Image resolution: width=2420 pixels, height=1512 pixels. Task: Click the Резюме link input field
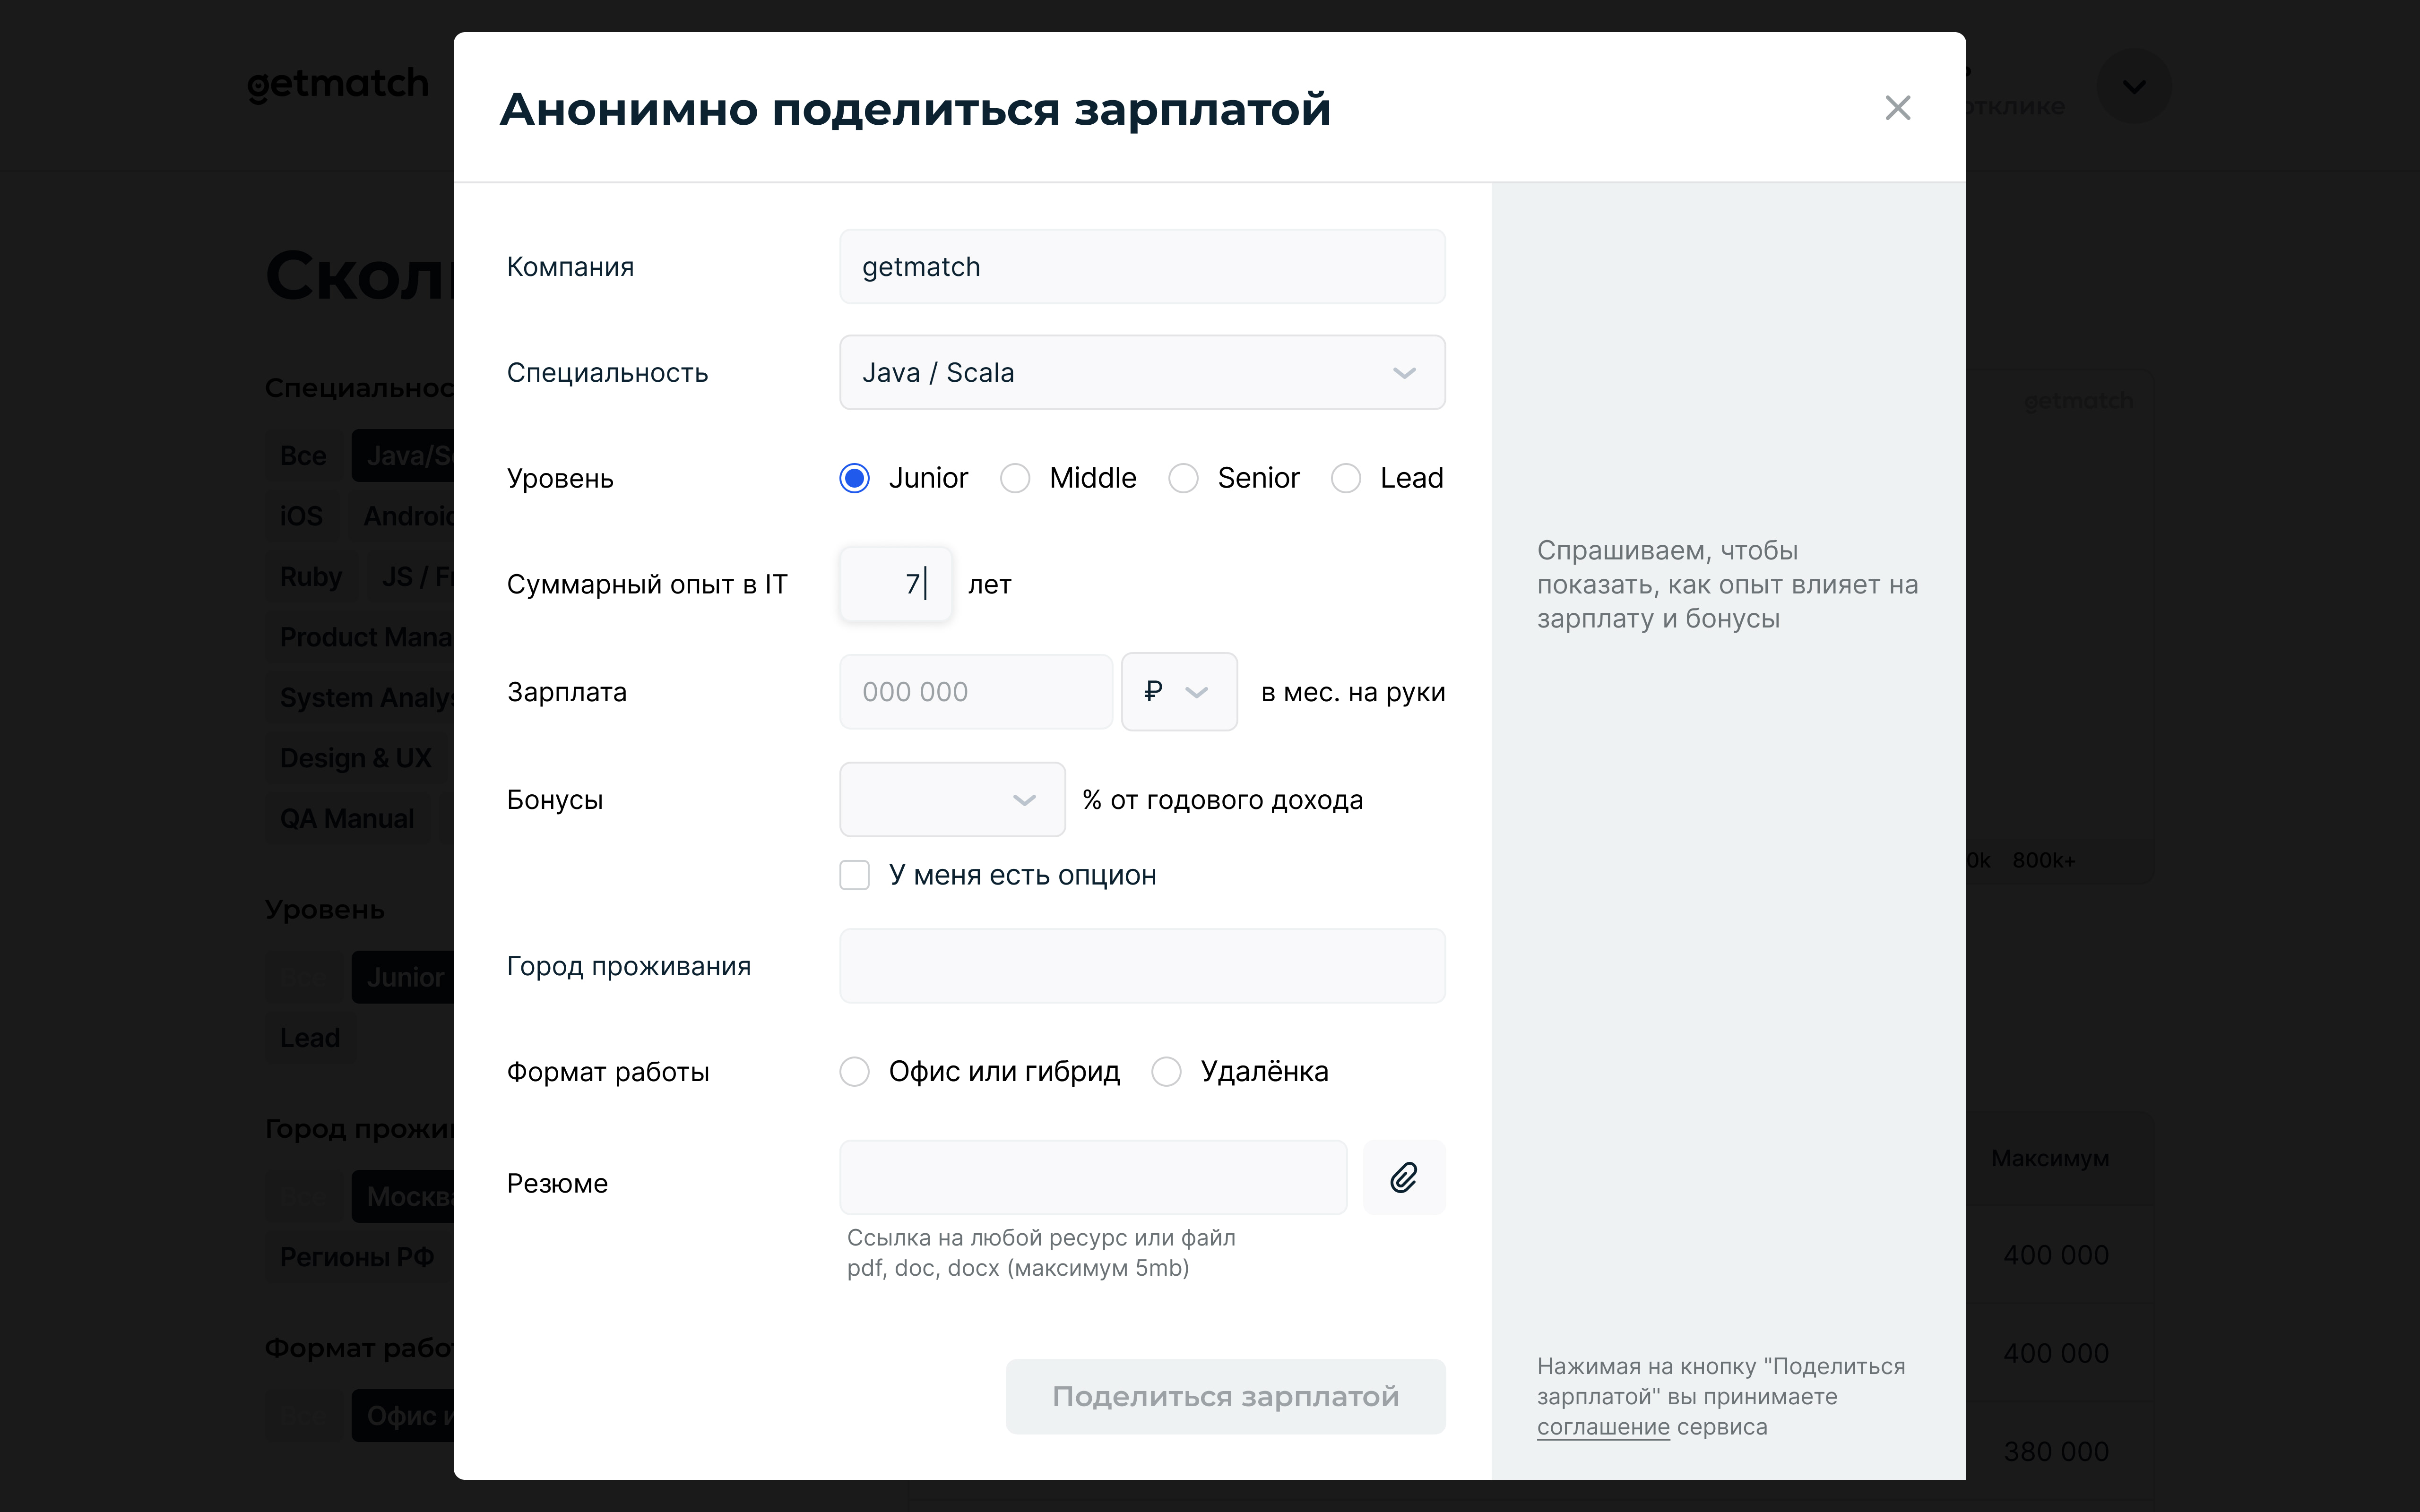[x=1093, y=1178]
